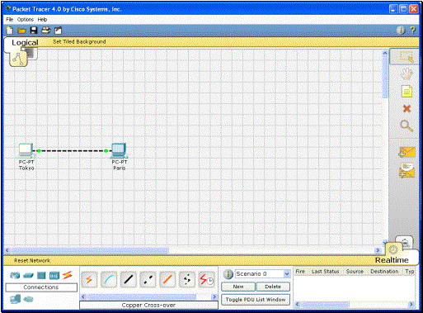The height and width of the screenshot is (313, 423).
Task: Open the navigation cluster icon under Logical
Action: point(18,59)
